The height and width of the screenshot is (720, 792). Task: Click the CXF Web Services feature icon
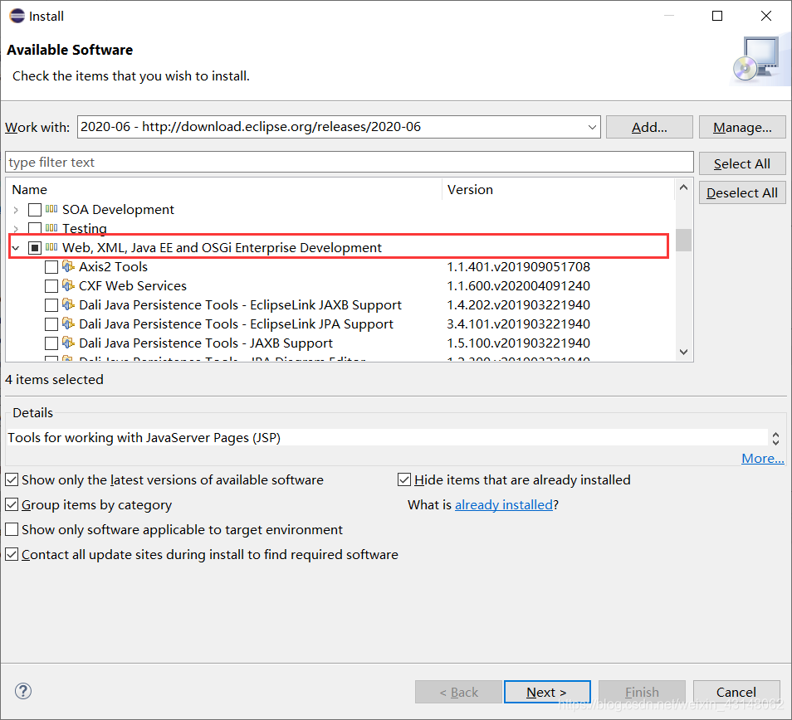point(68,285)
